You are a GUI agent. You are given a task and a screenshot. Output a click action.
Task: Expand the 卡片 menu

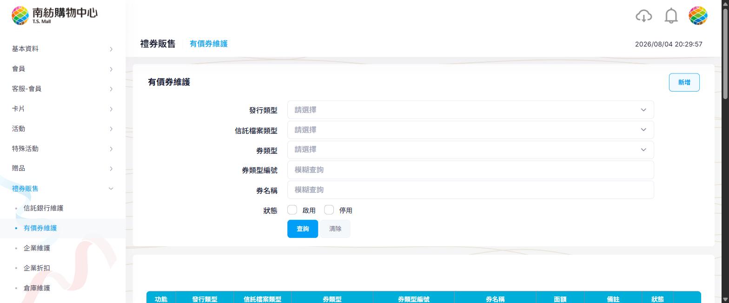coord(63,109)
